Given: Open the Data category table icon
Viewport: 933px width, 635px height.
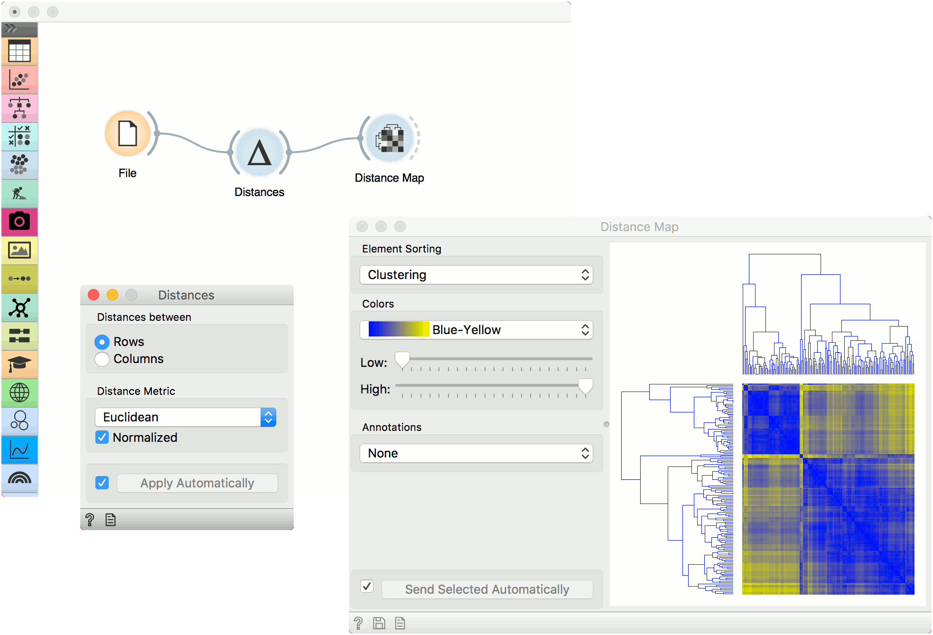Looking at the screenshot, I should point(19,51).
